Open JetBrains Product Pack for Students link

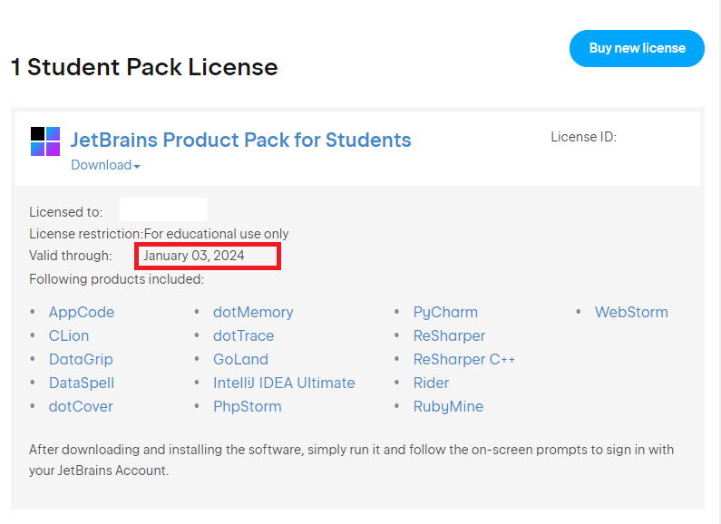240,140
